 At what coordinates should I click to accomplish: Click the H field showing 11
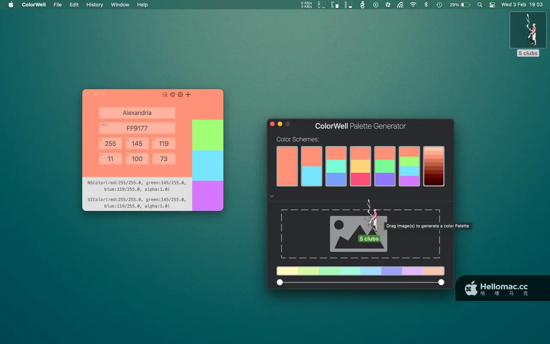tap(110, 159)
